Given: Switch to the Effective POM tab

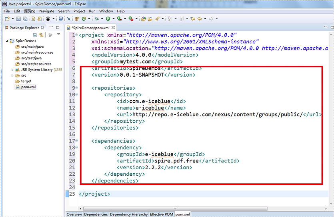Looking at the screenshot, I should (x=162, y=214).
